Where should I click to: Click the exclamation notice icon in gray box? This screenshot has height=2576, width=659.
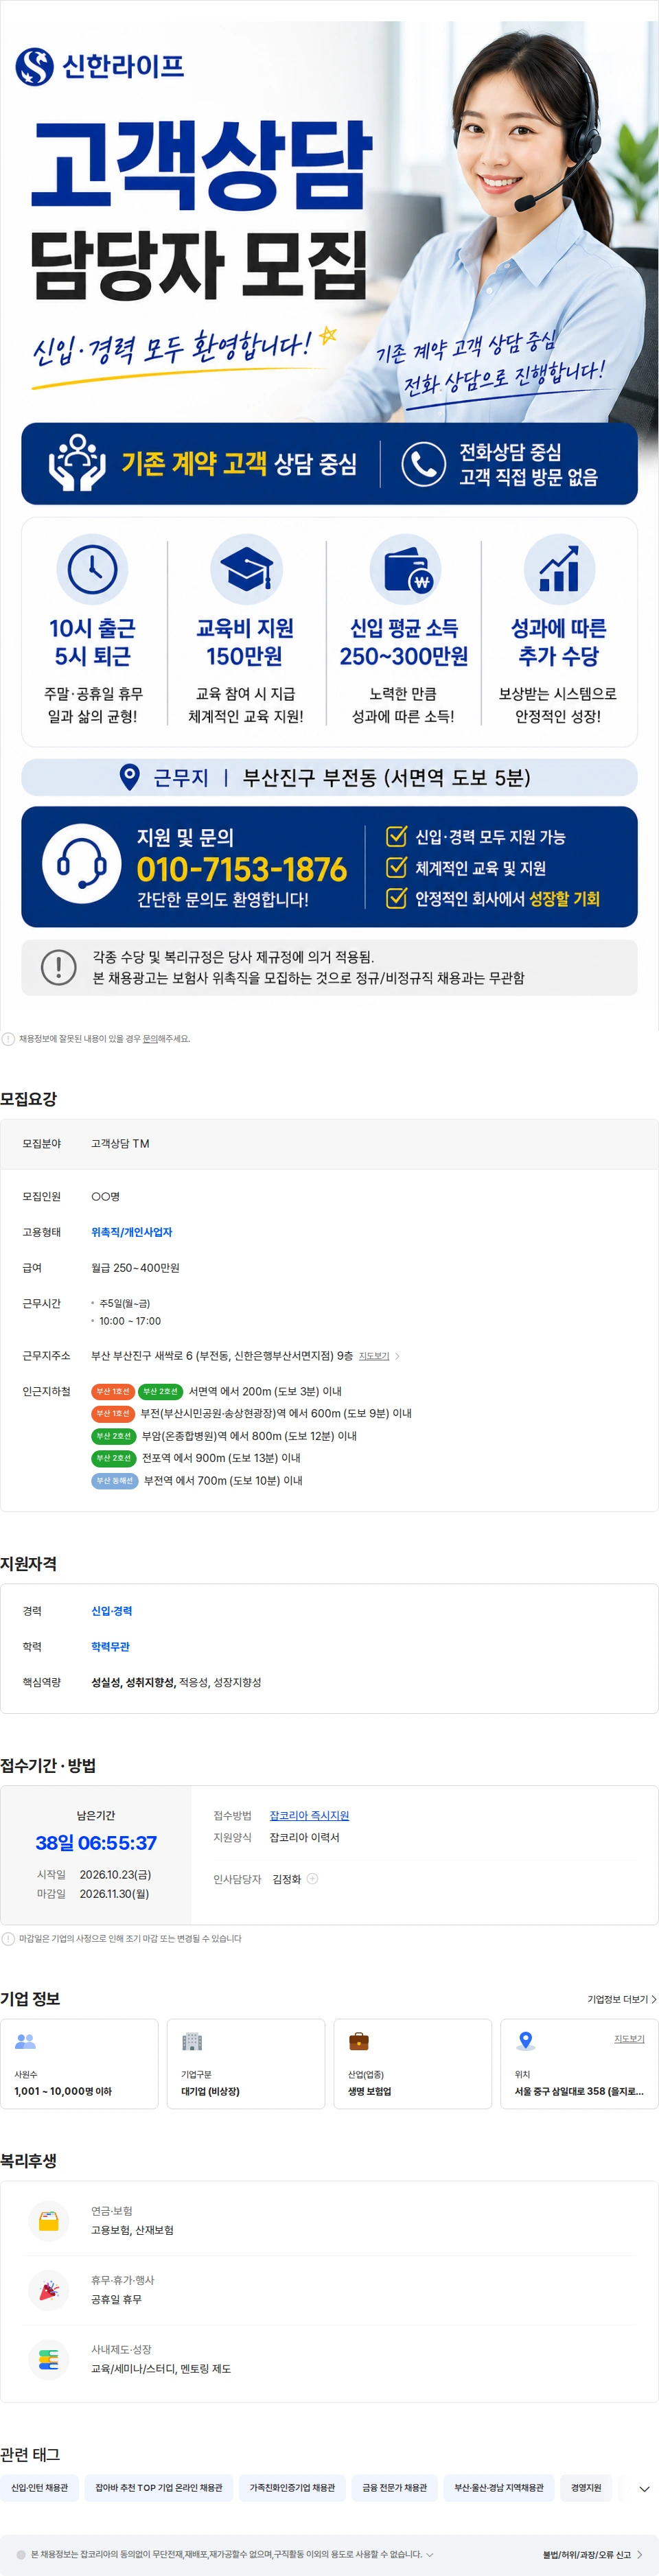coord(59,967)
